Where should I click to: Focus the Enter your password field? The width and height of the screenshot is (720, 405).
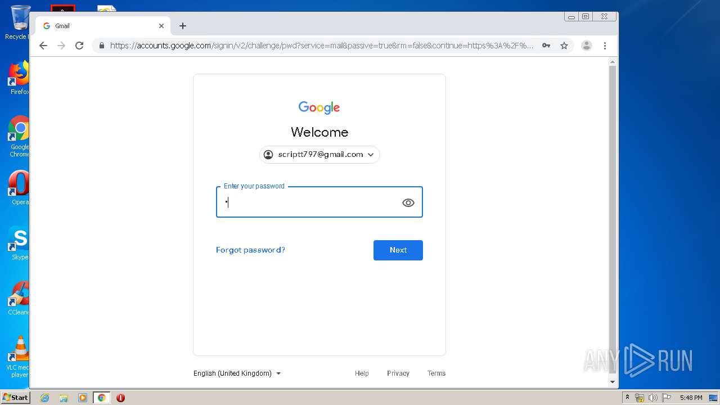point(319,202)
